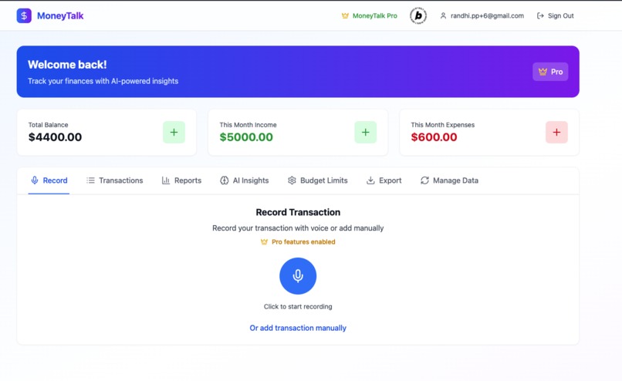Screen dimensions: 622x381
Task: Click the Pro crown badge in banner
Action: click(550, 72)
